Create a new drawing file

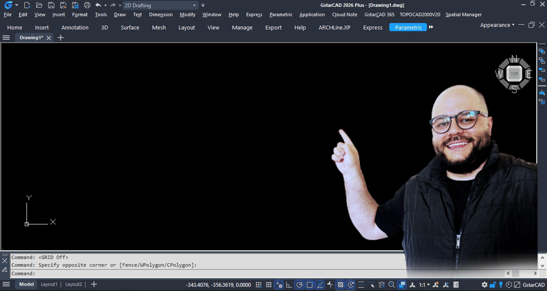point(27,5)
